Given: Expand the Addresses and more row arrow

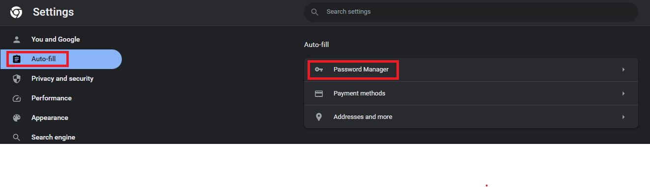Looking at the screenshot, I should 623,117.
